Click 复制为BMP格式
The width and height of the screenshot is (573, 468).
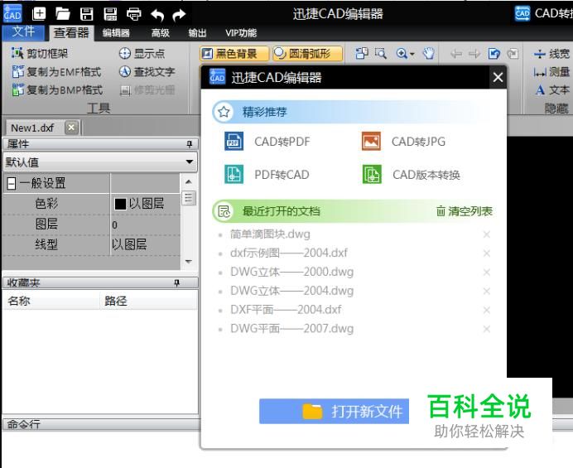[x=57, y=89]
